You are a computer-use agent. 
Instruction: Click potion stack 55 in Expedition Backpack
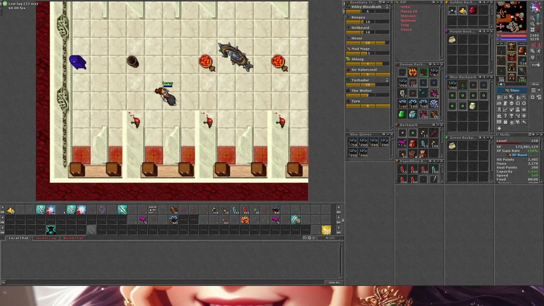pyautogui.click(x=402, y=169)
